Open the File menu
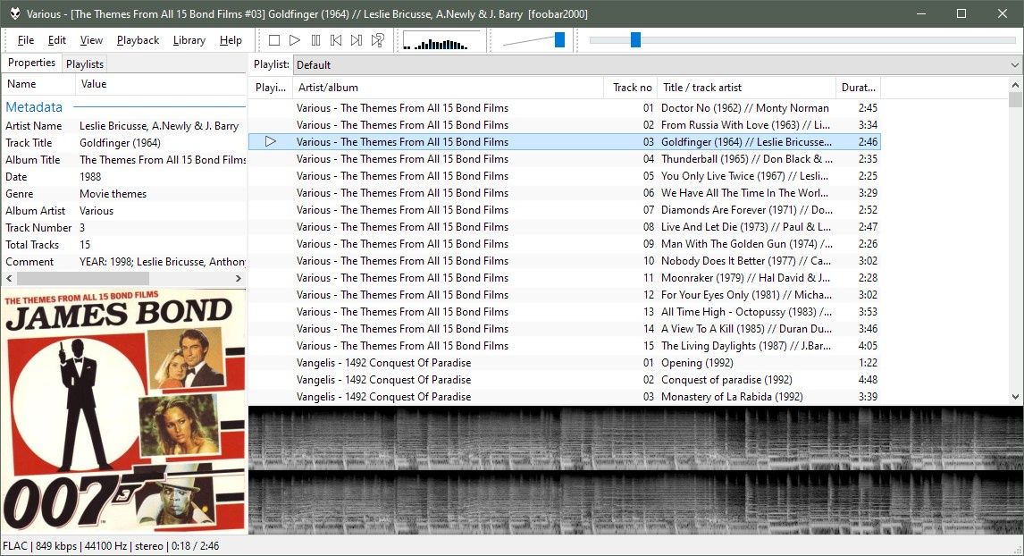This screenshot has width=1024, height=556. [26, 40]
